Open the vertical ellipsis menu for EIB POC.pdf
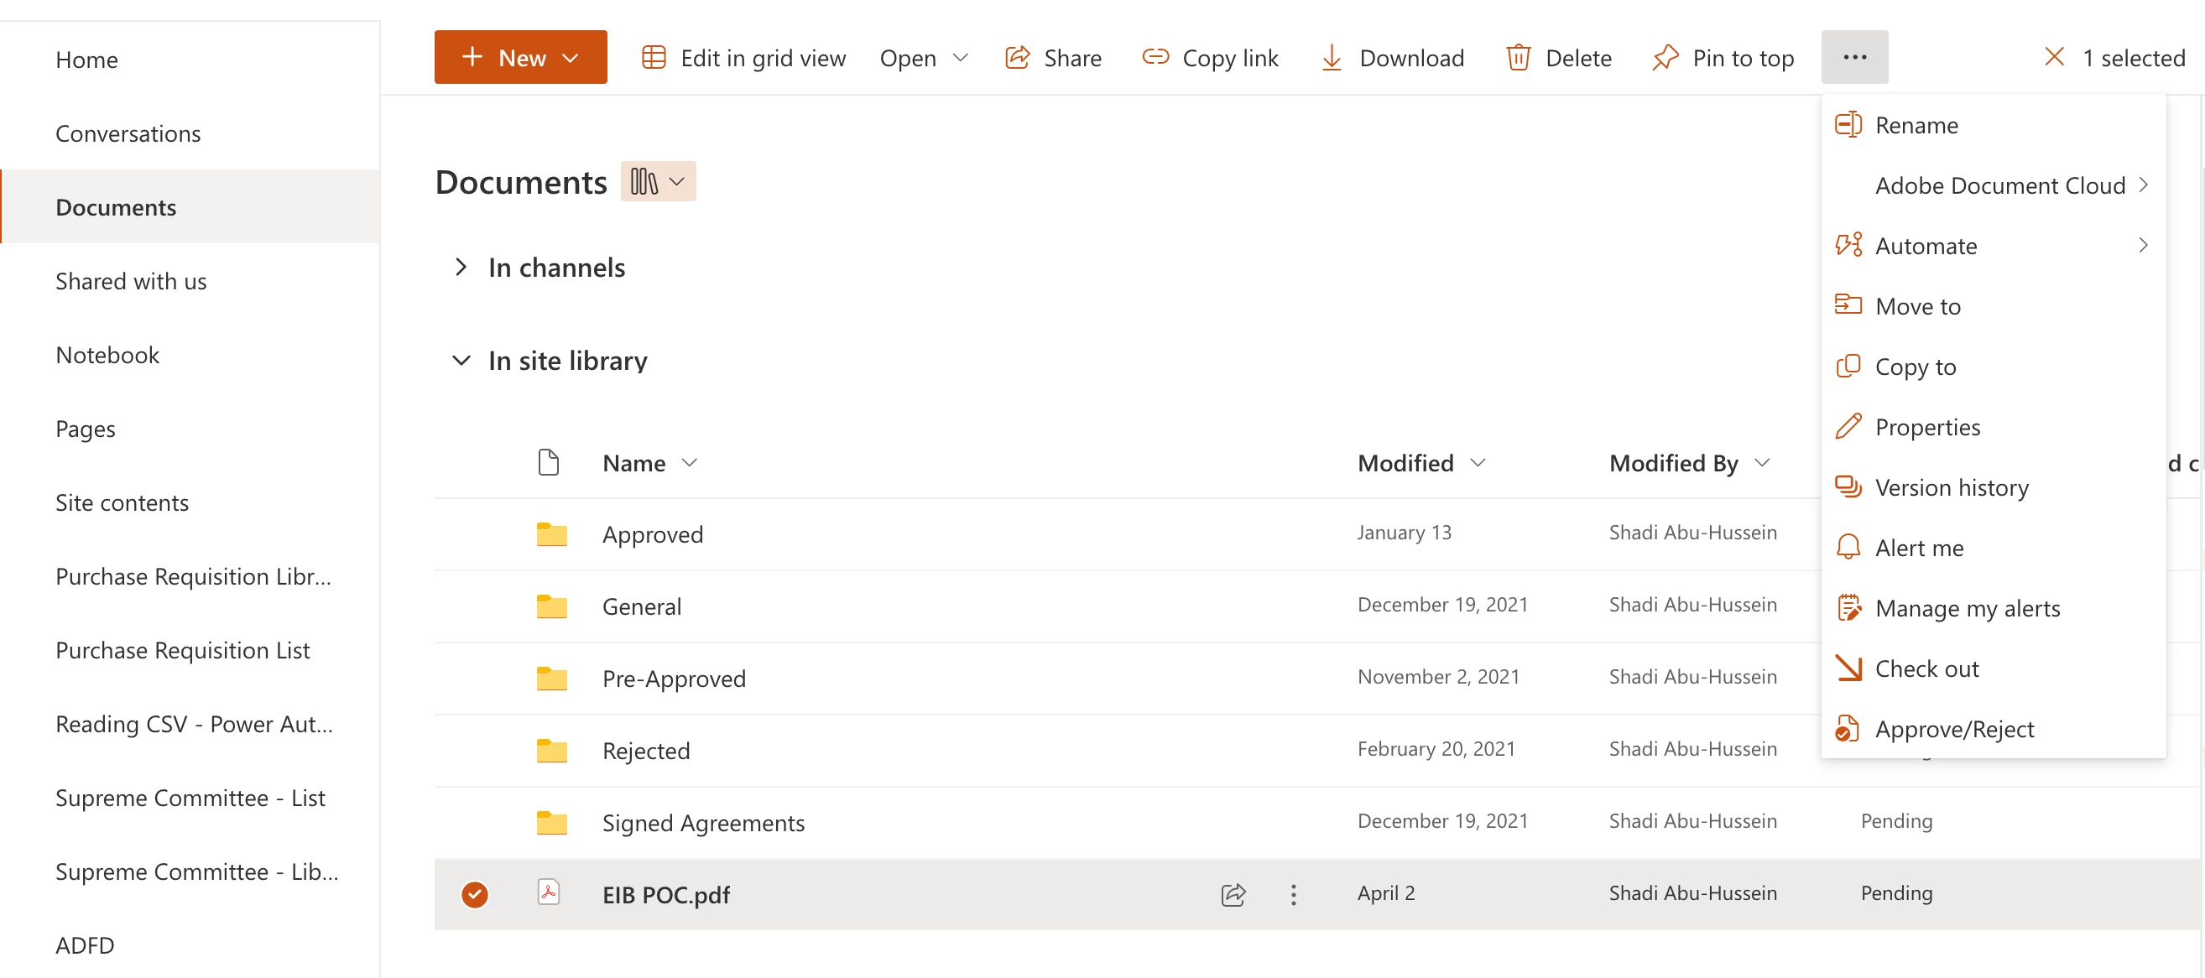 1292,894
